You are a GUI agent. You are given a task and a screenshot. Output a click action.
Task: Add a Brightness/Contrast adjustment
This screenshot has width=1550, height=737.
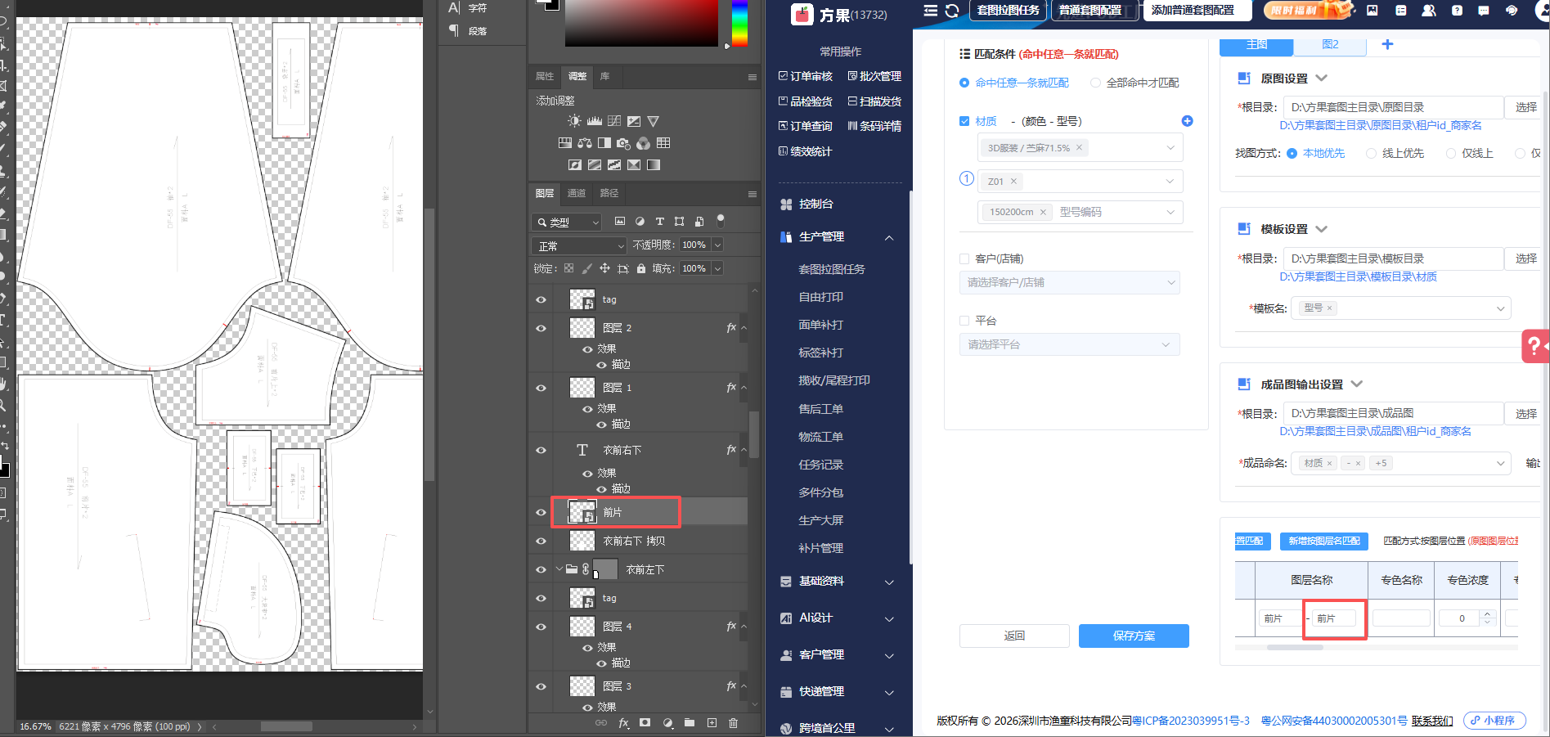(575, 121)
